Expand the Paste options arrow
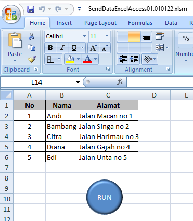Image resolution: width=193 pixels, height=221 pixels. click(x=15, y=61)
